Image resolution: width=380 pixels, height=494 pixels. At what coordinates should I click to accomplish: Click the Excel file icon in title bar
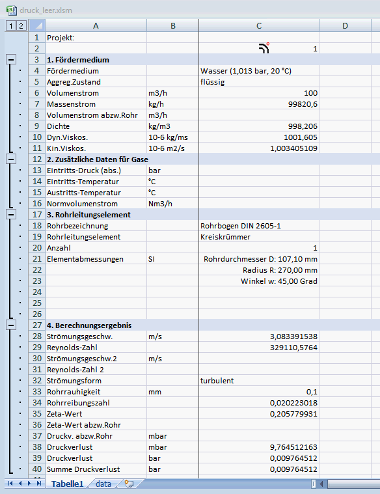11,10
